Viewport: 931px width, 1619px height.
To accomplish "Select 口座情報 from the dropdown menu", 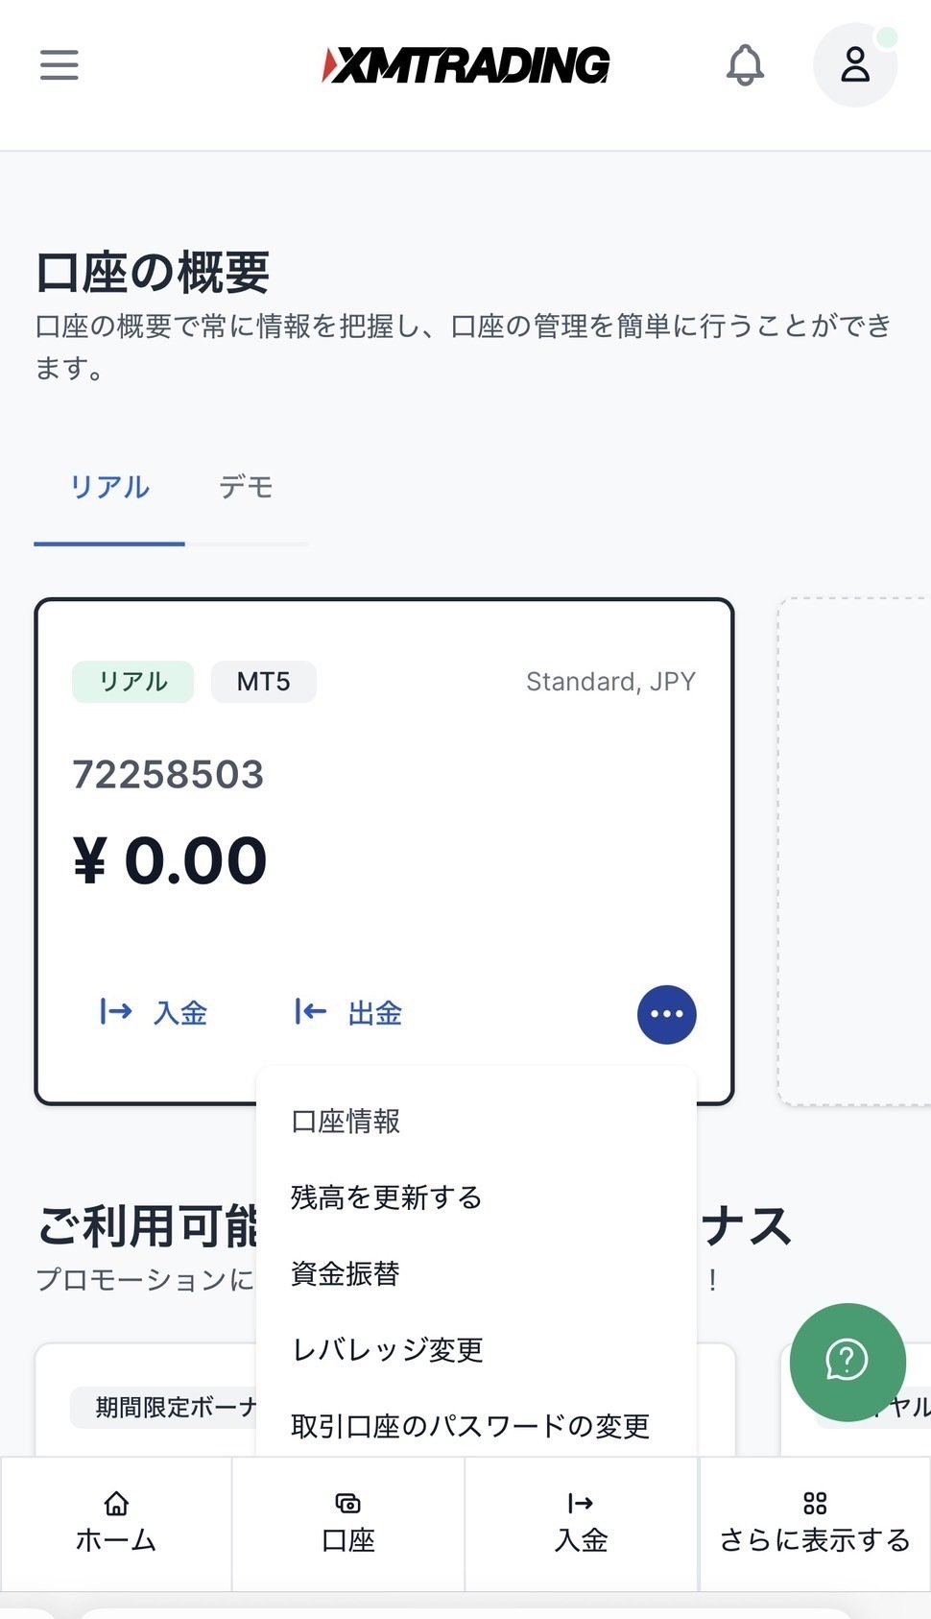I will click(346, 1122).
